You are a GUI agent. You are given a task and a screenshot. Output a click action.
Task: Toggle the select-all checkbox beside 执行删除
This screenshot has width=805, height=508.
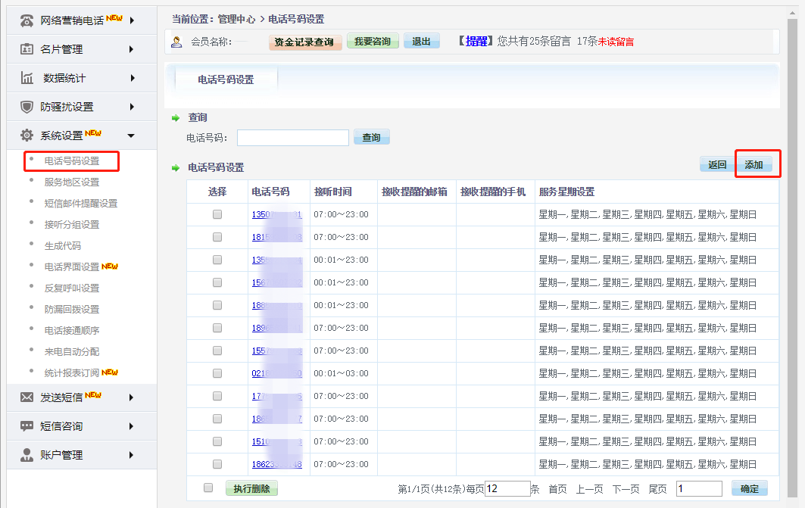(x=208, y=488)
